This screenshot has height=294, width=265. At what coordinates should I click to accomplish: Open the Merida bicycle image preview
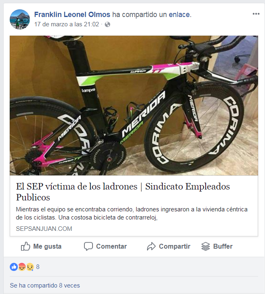134,106
